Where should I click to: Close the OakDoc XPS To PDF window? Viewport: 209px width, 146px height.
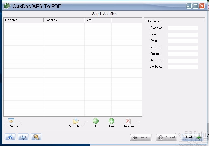202,6
